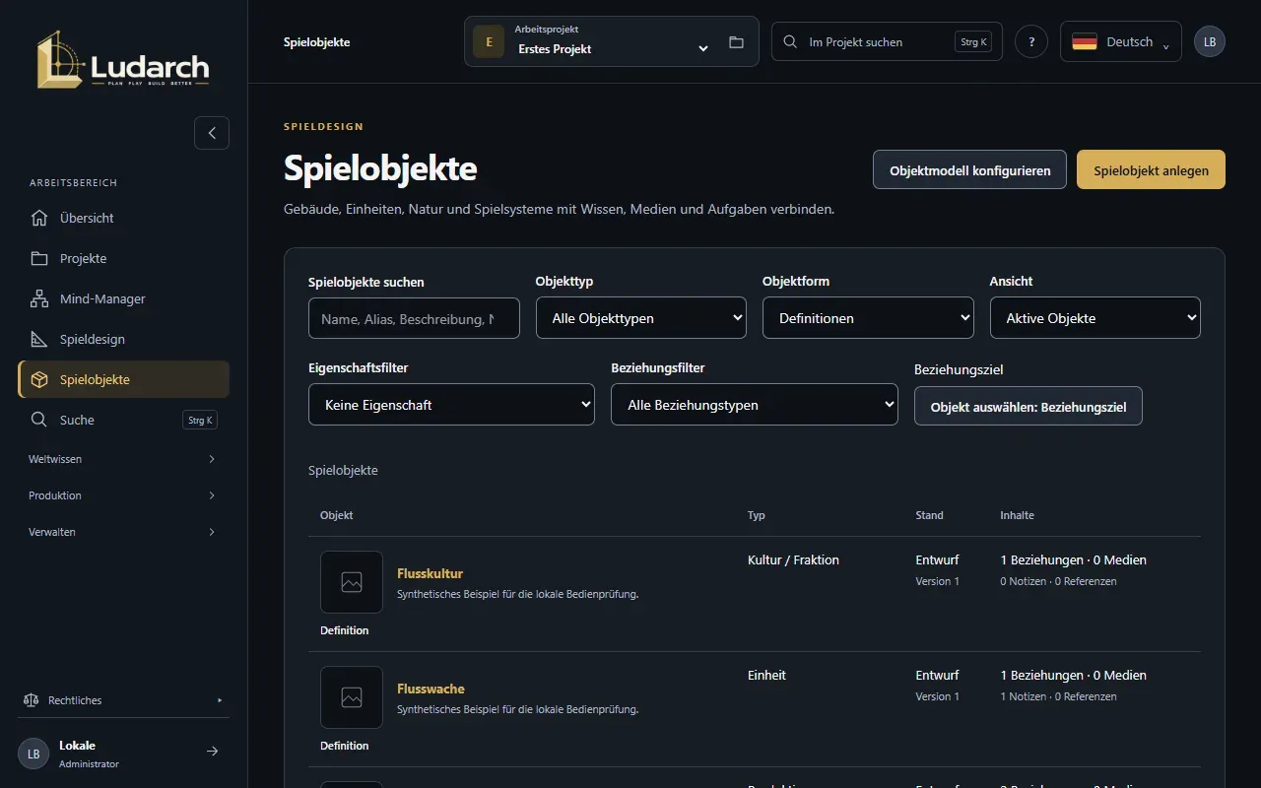Click 1 Notizen · 0 Referenzen text
This screenshot has width=1261, height=788.
coord(1058,696)
